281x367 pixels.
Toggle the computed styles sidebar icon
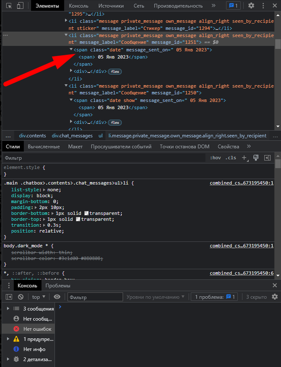267,158
